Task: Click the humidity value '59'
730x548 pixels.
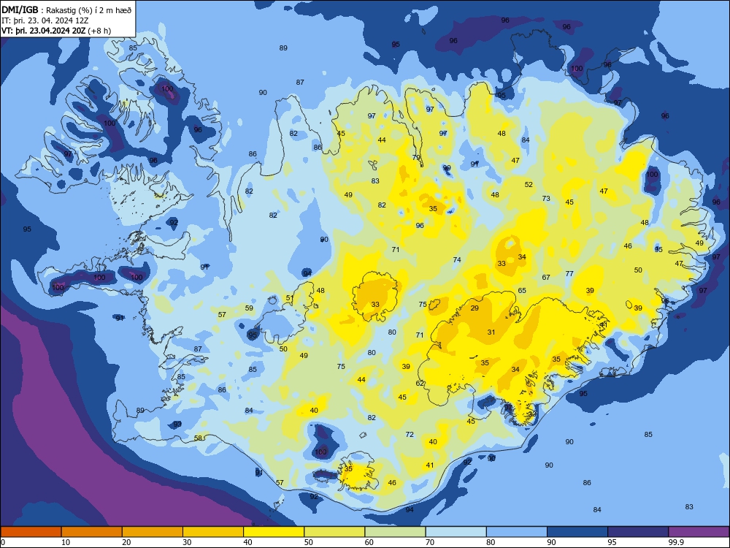Action: [x=249, y=308]
